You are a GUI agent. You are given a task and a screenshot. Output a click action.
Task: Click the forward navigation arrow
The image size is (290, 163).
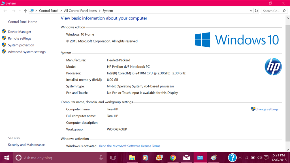(13, 11)
